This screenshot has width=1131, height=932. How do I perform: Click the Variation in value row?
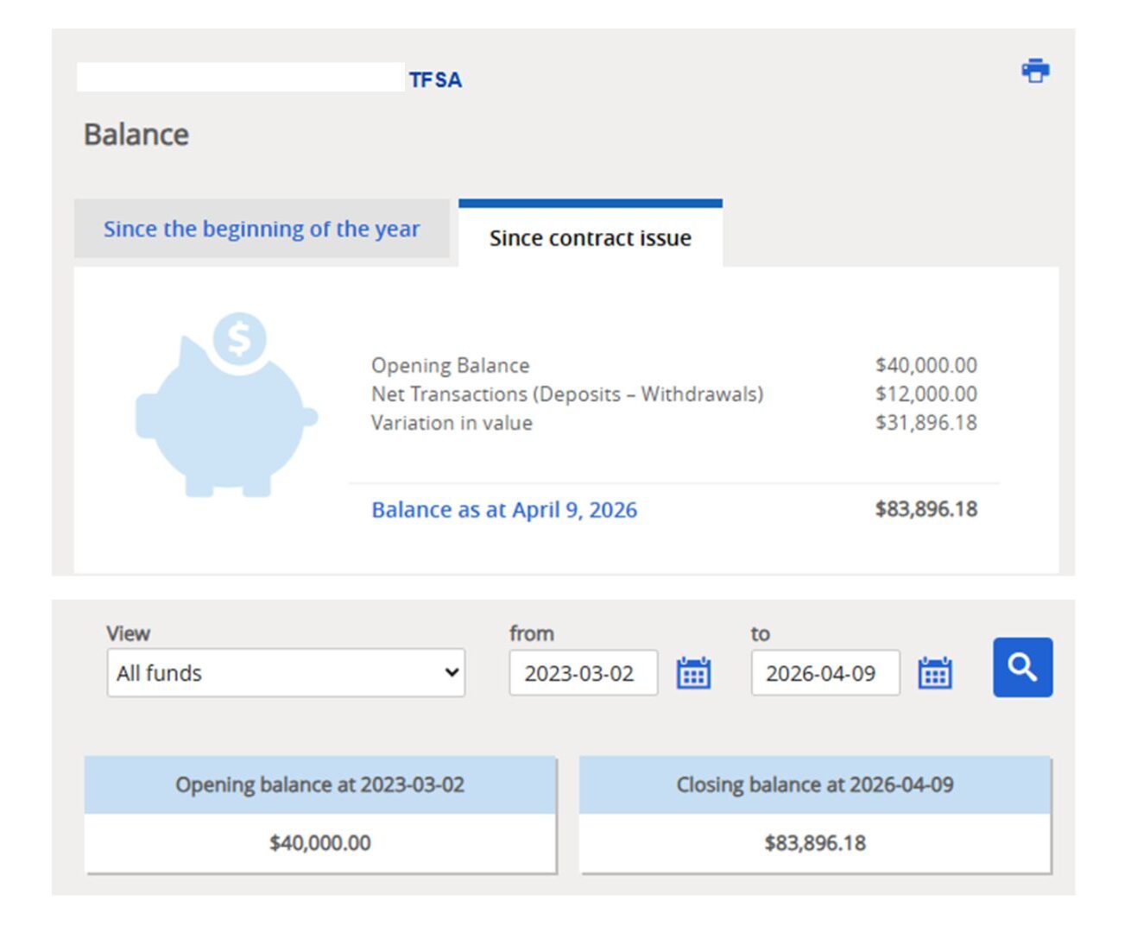450,423
